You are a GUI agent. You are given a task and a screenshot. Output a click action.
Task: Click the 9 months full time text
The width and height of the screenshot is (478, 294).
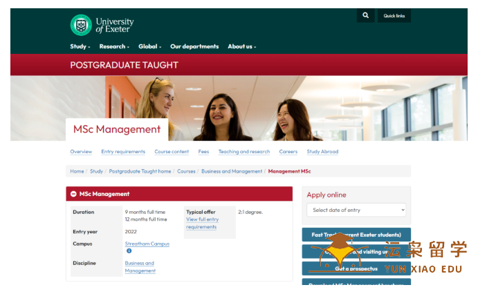click(x=145, y=212)
